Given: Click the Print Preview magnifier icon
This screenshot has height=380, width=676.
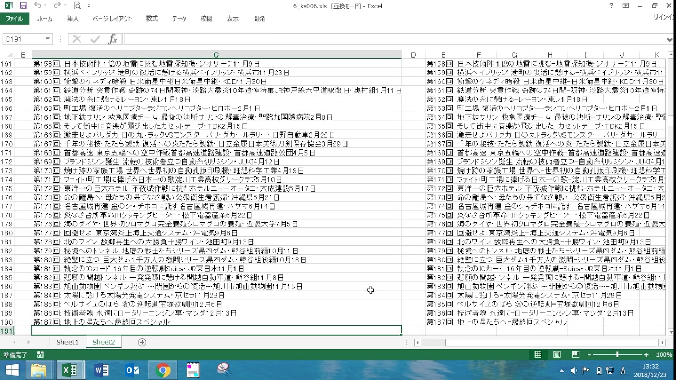Looking at the screenshot, I should [78, 6].
